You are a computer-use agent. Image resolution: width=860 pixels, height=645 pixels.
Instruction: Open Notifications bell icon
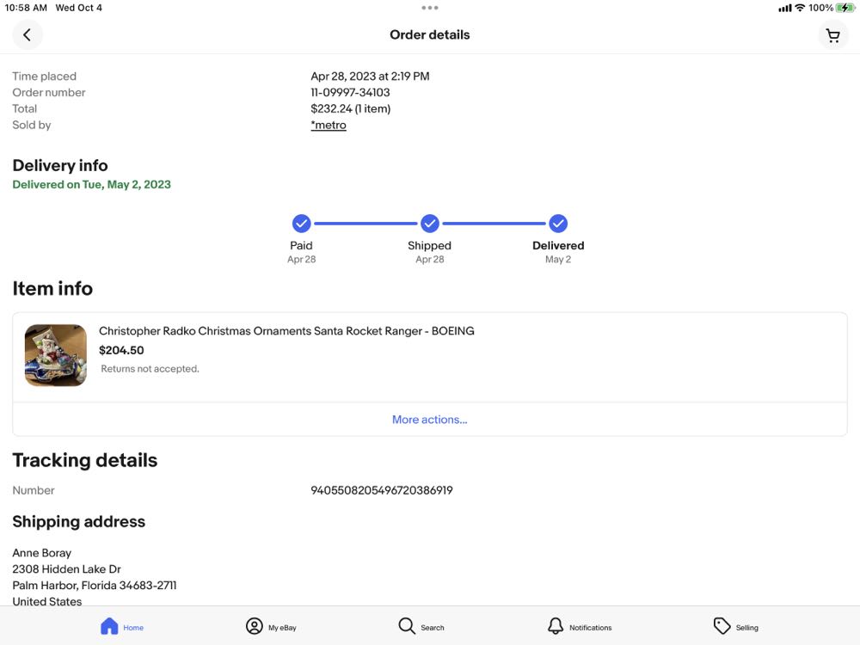pyautogui.click(x=556, y=626)
